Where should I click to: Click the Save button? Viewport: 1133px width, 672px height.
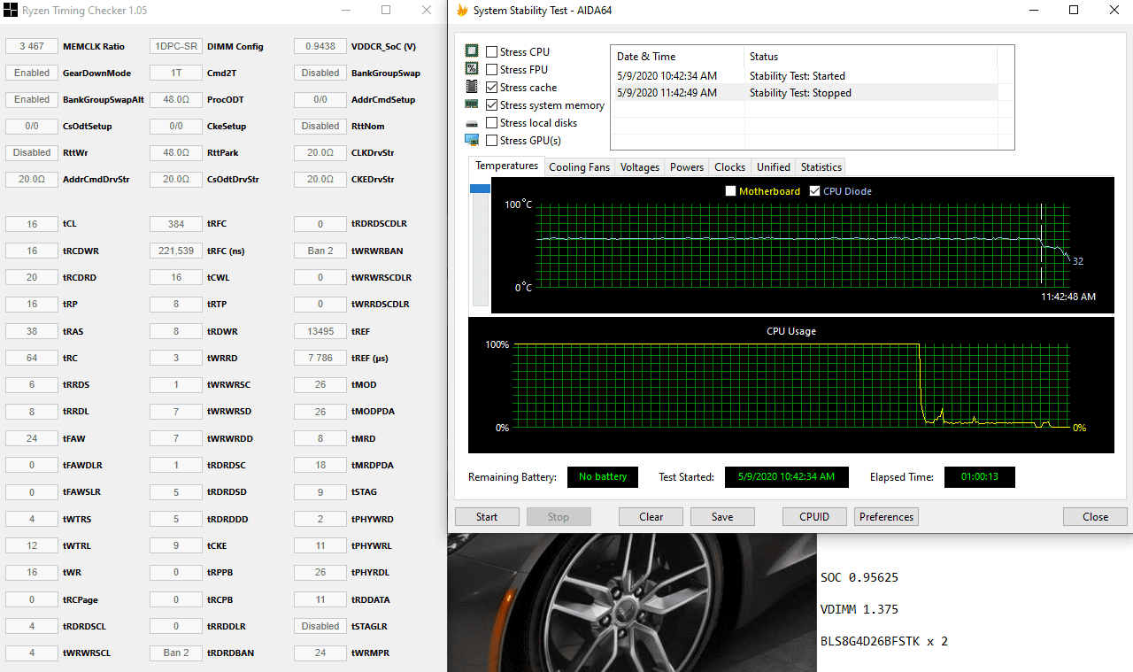point(722,517)
